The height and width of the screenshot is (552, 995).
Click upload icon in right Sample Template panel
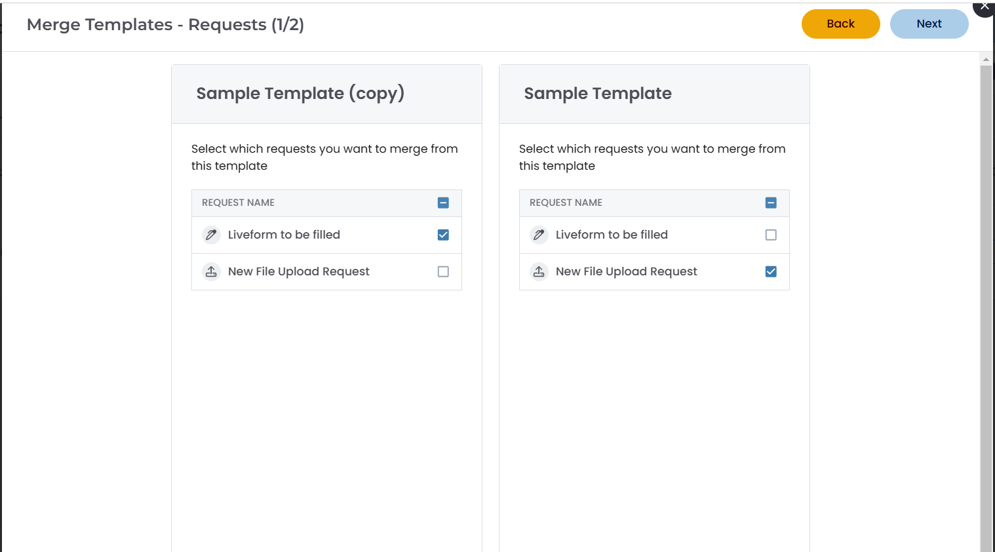pyautogui.click(x=539, y=271)
